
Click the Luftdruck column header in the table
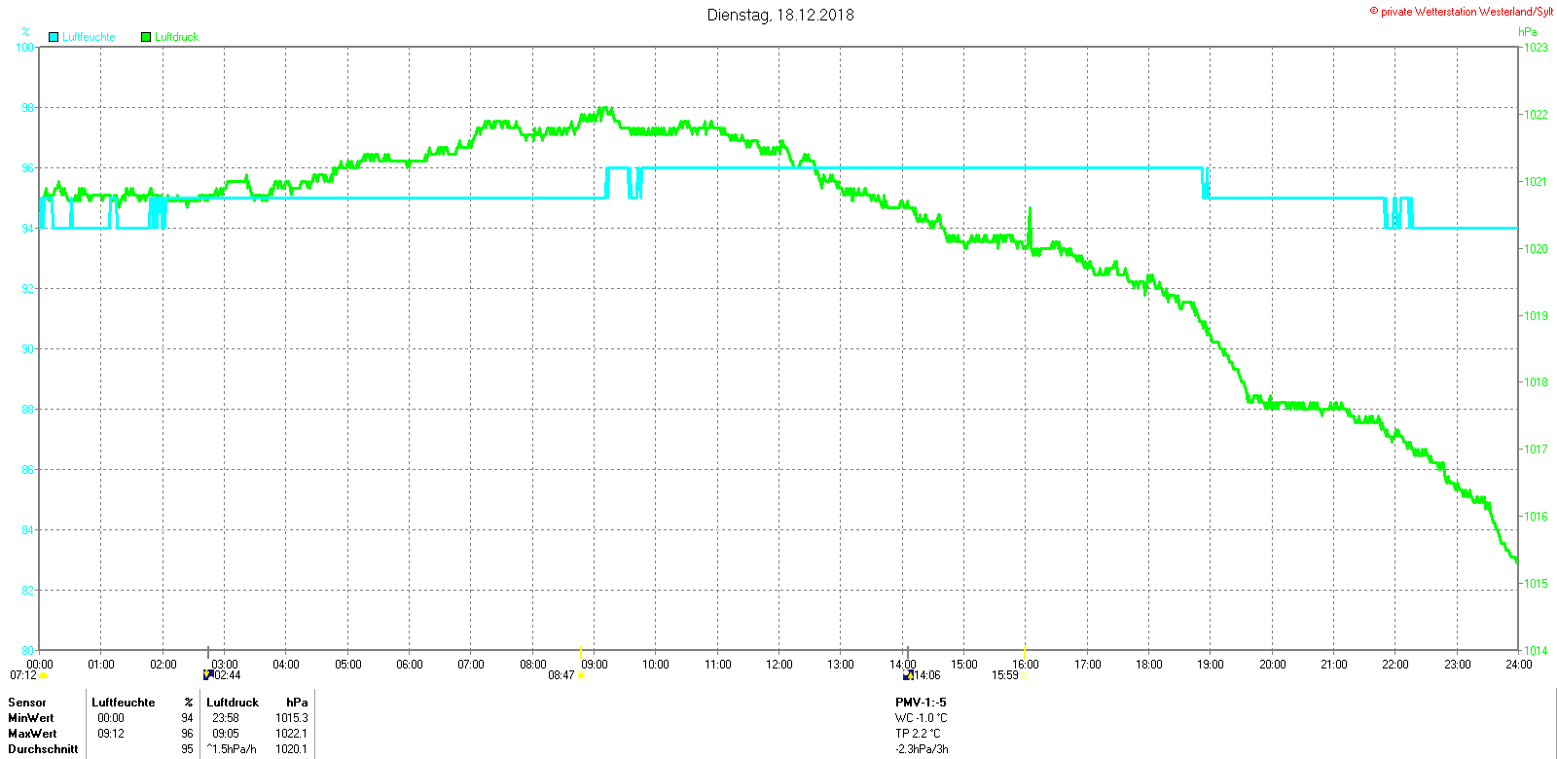(233, 703)
